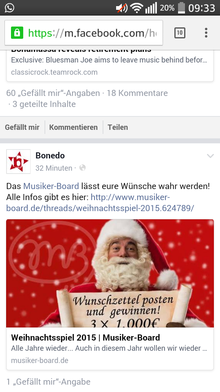Tap the public globe privacy icon
The image size is (220, 392).
[82, 168]
